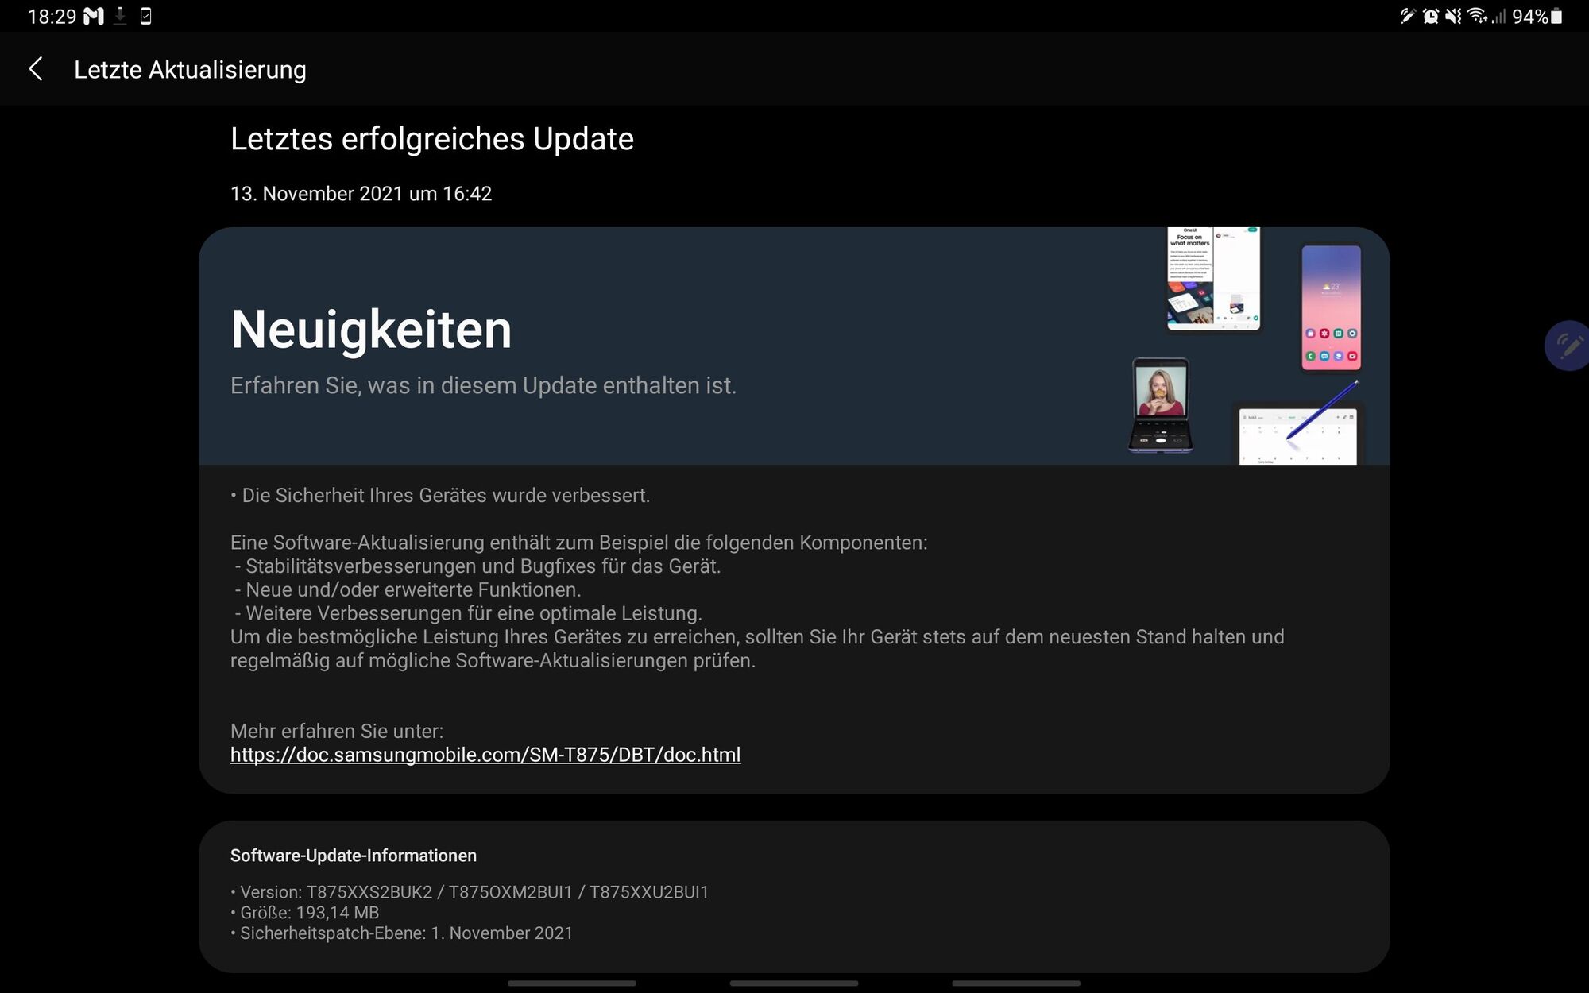The height and width of the screenshot is (993, 1589).
Task: Tap the back arrow in the header
Action: [36, 69]
